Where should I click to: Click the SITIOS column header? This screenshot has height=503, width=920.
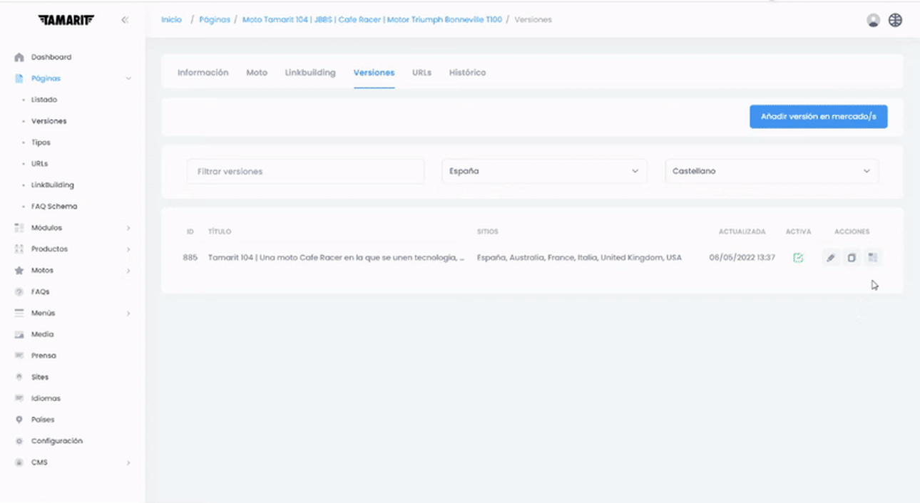[x=488, y=232]
